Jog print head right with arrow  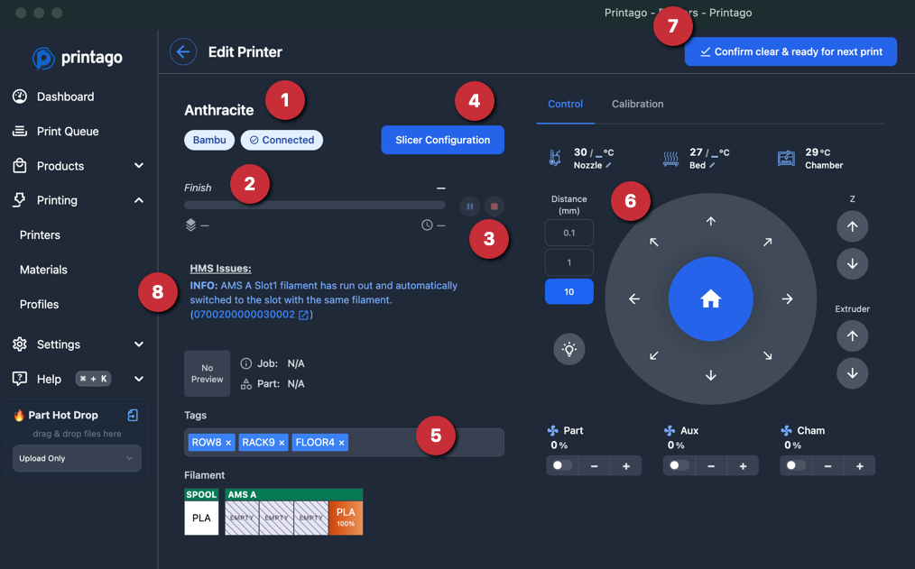point(787,299)
